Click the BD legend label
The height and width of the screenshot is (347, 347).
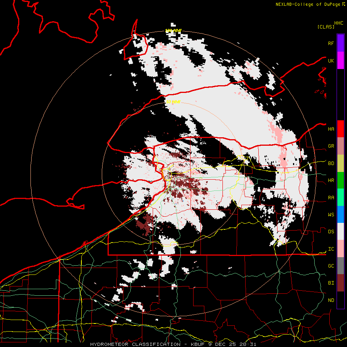coord(331,163)
